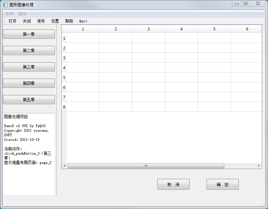Click the 打开 toolbar action
This screenshot has width=268, height=209.
(x=13, y=21)
